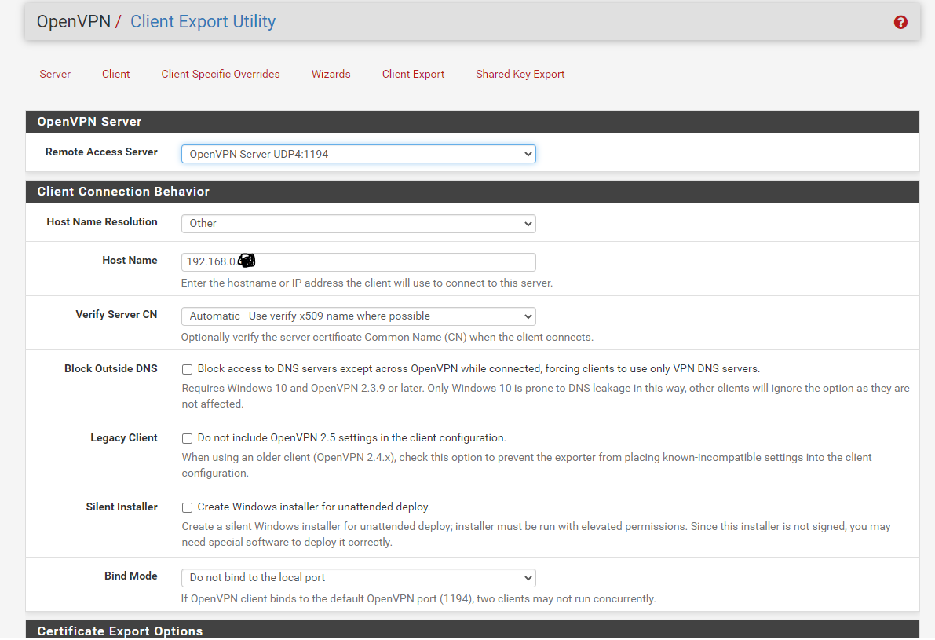
Task: Select the Client Export tab
Action: point(413,74)
